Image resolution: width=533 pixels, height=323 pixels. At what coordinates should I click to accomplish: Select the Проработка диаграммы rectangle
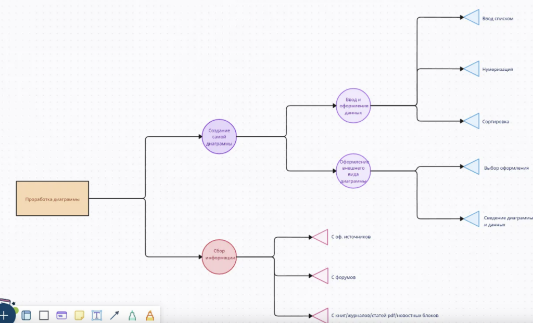(x=53, y=198)
